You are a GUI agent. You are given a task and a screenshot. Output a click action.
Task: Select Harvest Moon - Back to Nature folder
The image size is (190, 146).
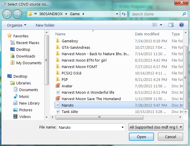pyautogui.click(x=95, y=54)
